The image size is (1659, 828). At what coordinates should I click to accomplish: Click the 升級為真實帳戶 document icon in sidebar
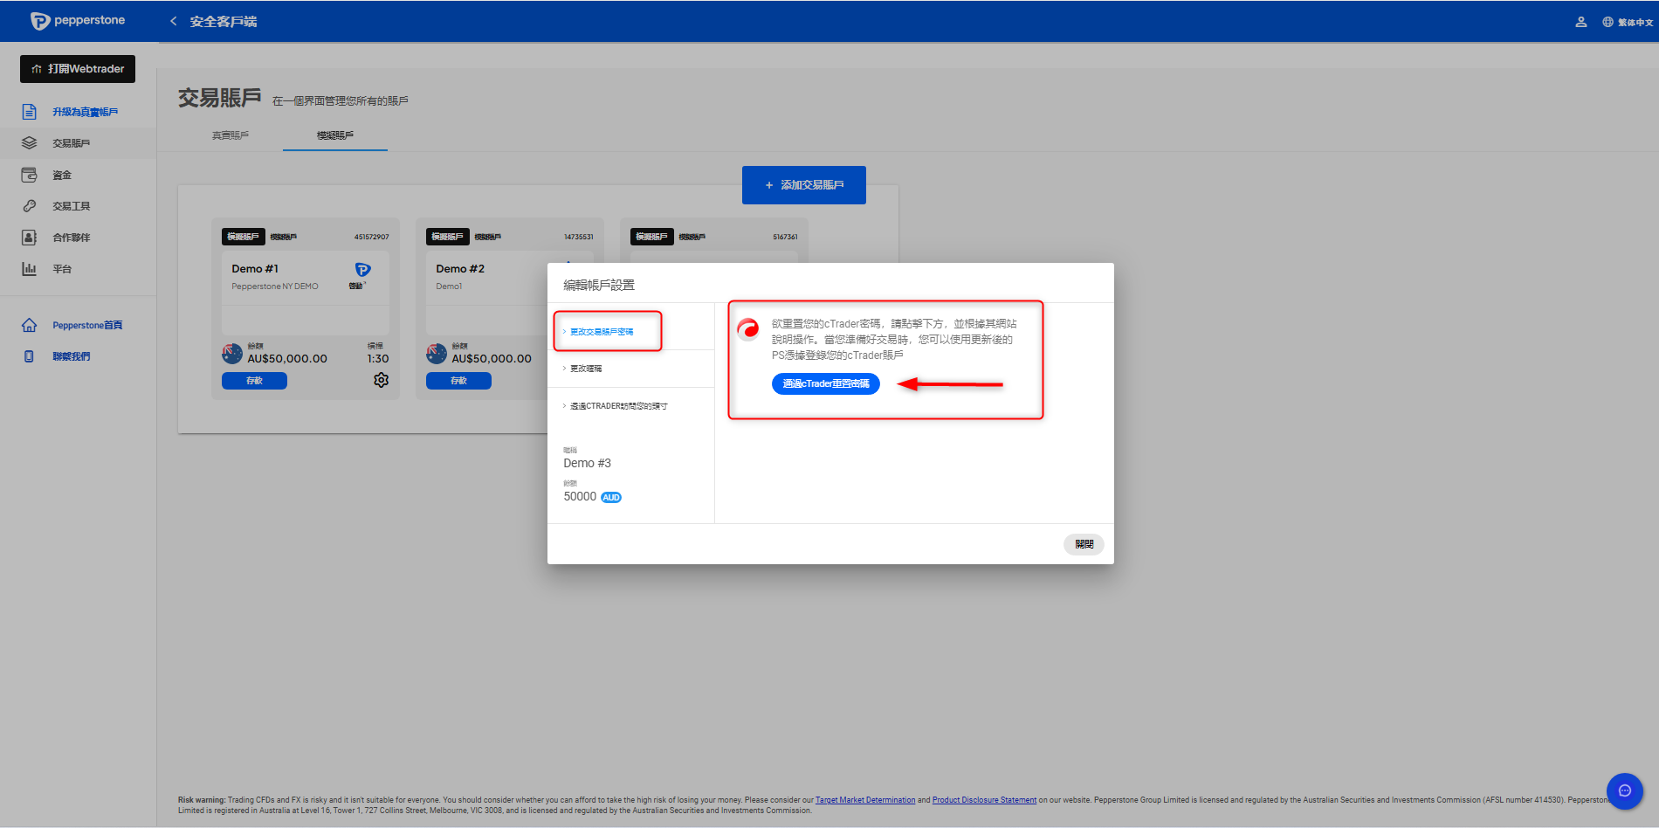(30, 112)
